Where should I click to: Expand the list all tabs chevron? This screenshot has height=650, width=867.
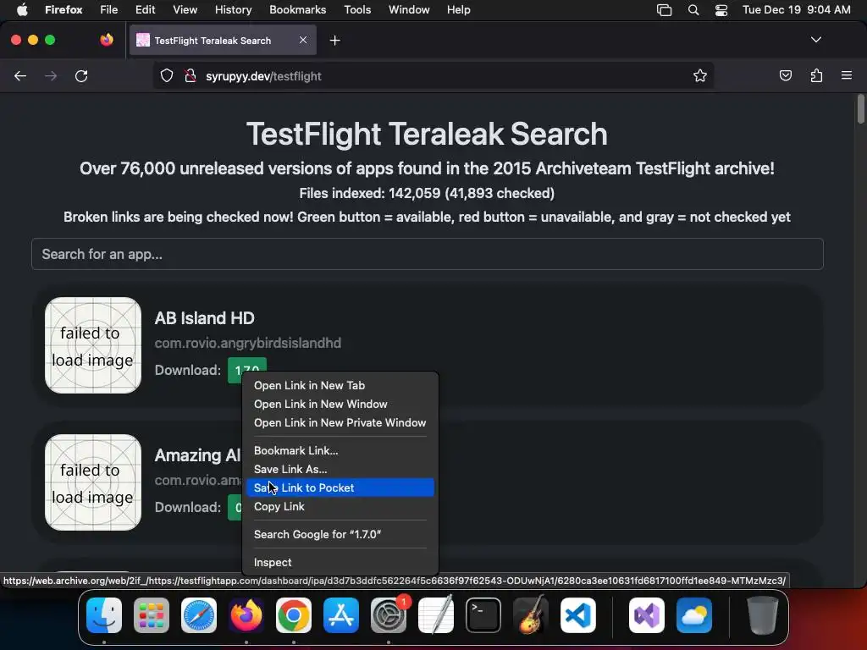tap(815, 40)
